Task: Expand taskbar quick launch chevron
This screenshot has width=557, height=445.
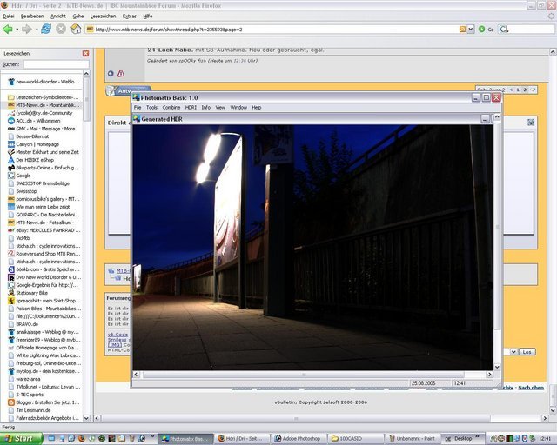Action: pyautogui.click(x=152, y=436)
